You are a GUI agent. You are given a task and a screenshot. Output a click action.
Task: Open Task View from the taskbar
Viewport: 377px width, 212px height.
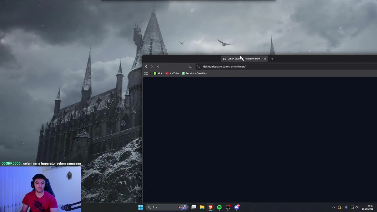click(x=194, y=207)
